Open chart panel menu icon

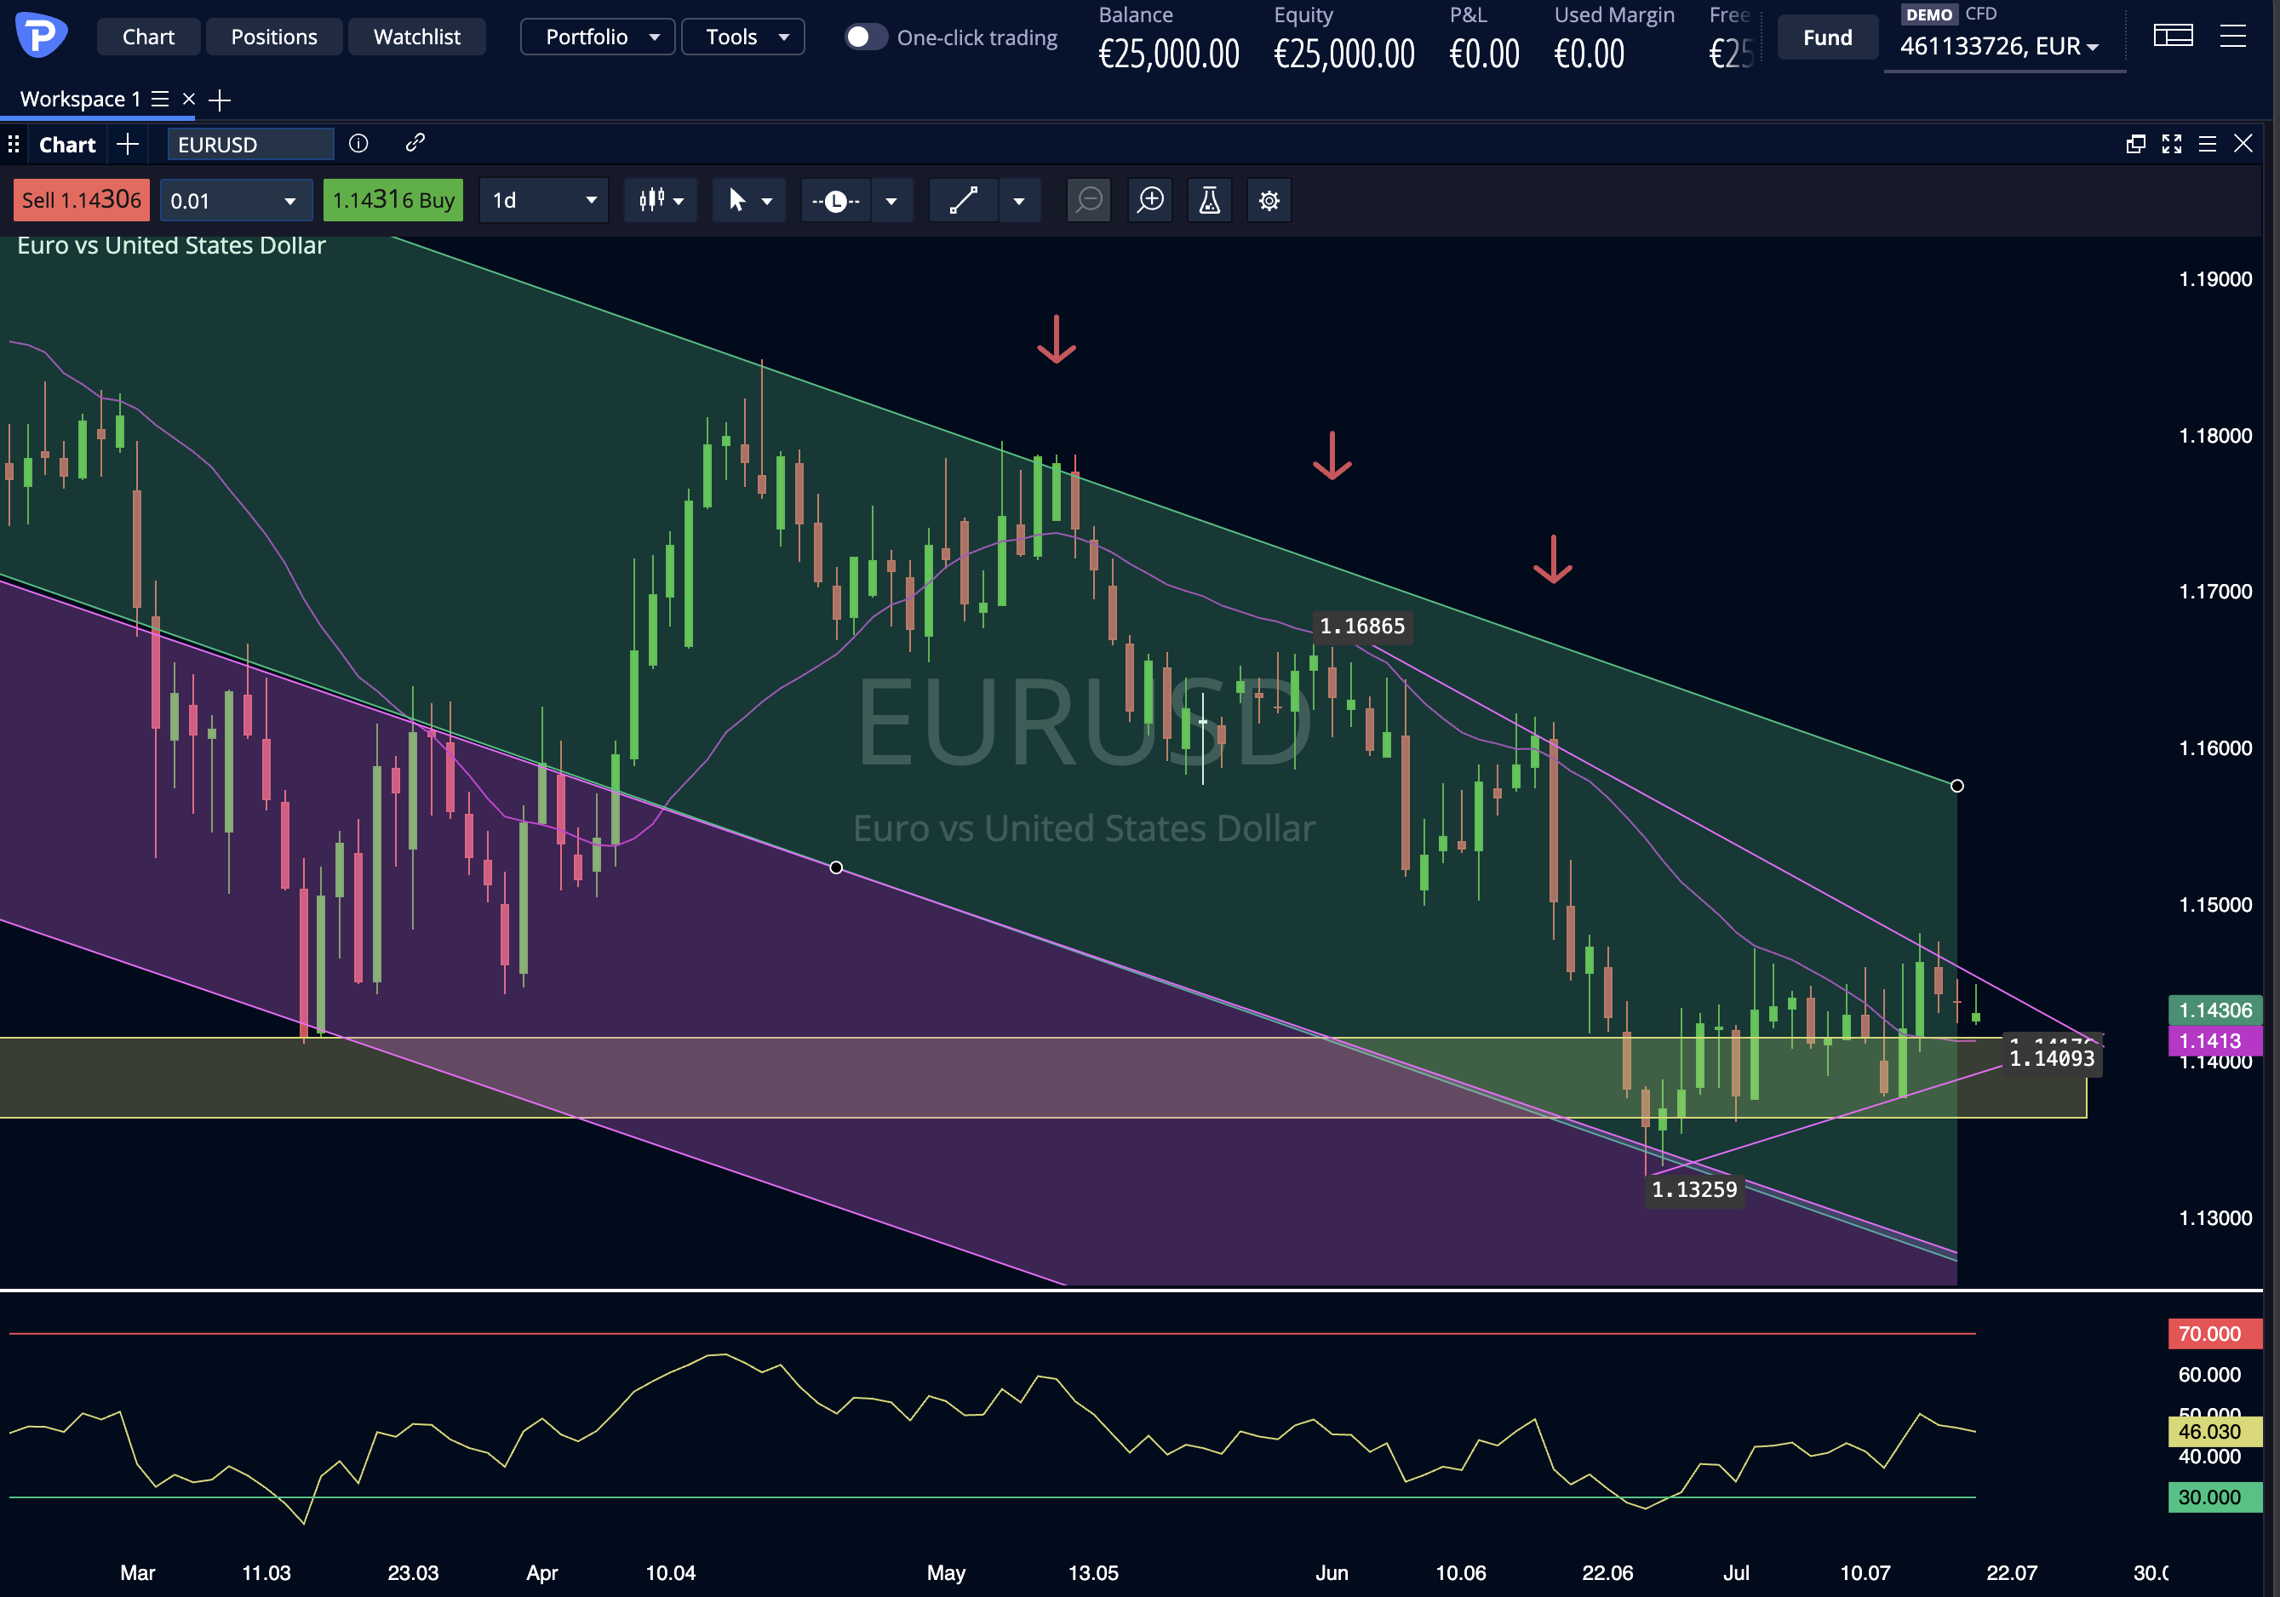click(2208, 144)
